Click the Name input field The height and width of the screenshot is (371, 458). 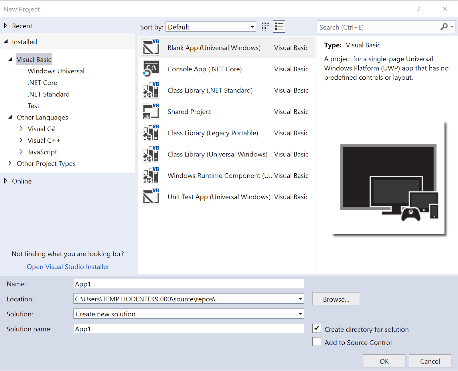click(188, 284)
